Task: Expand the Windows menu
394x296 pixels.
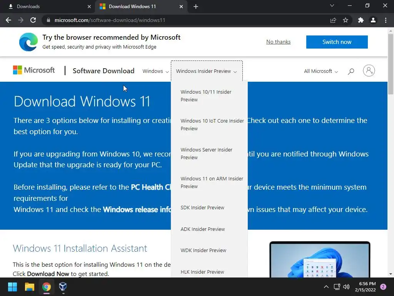Action: 155,71
